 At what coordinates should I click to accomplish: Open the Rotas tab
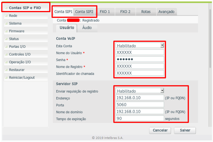tap(146, 12)
